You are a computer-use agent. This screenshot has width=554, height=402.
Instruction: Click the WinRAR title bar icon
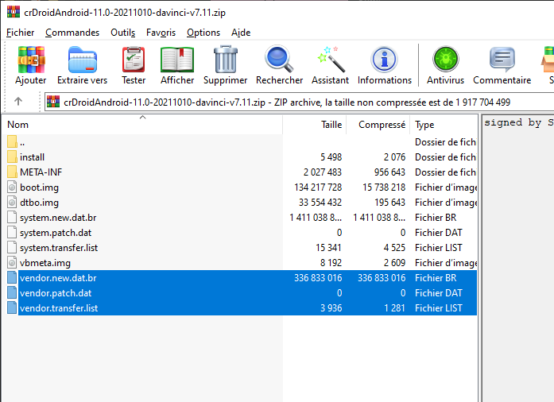(x=14, y=12)
